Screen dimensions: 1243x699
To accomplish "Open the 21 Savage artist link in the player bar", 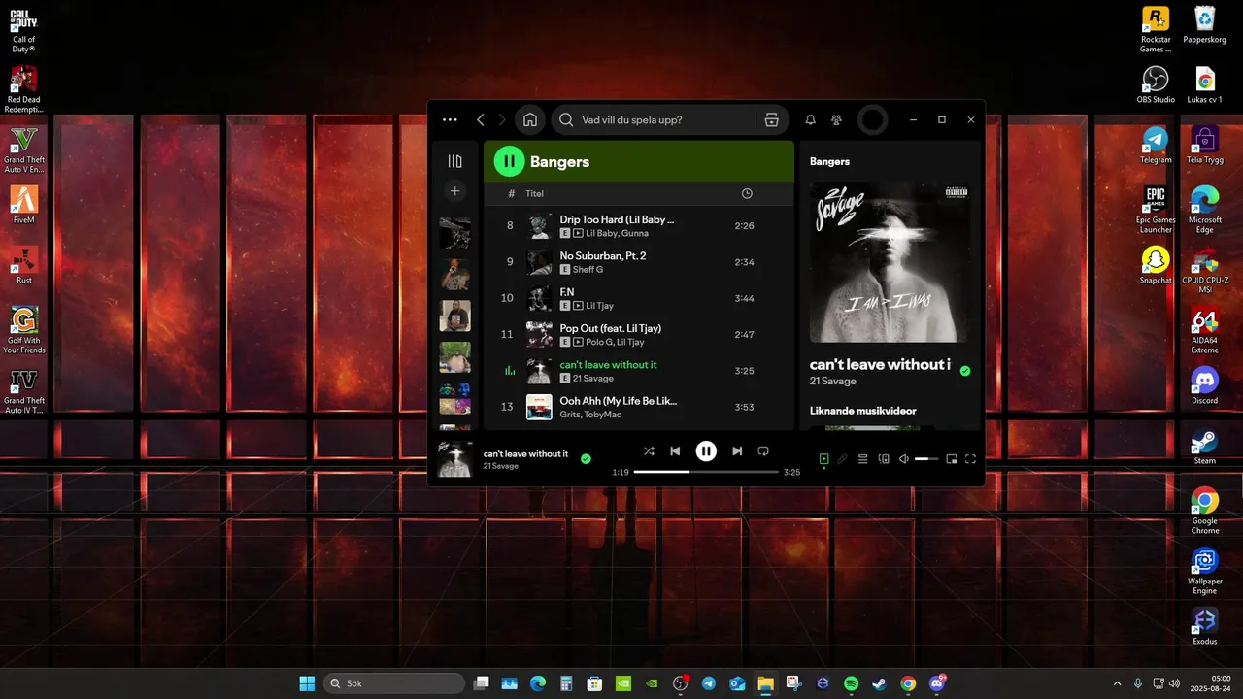I will pyautogui.click(x=501, y=466).
